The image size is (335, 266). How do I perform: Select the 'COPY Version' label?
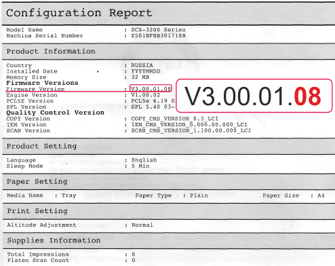[x=28, y=119]
